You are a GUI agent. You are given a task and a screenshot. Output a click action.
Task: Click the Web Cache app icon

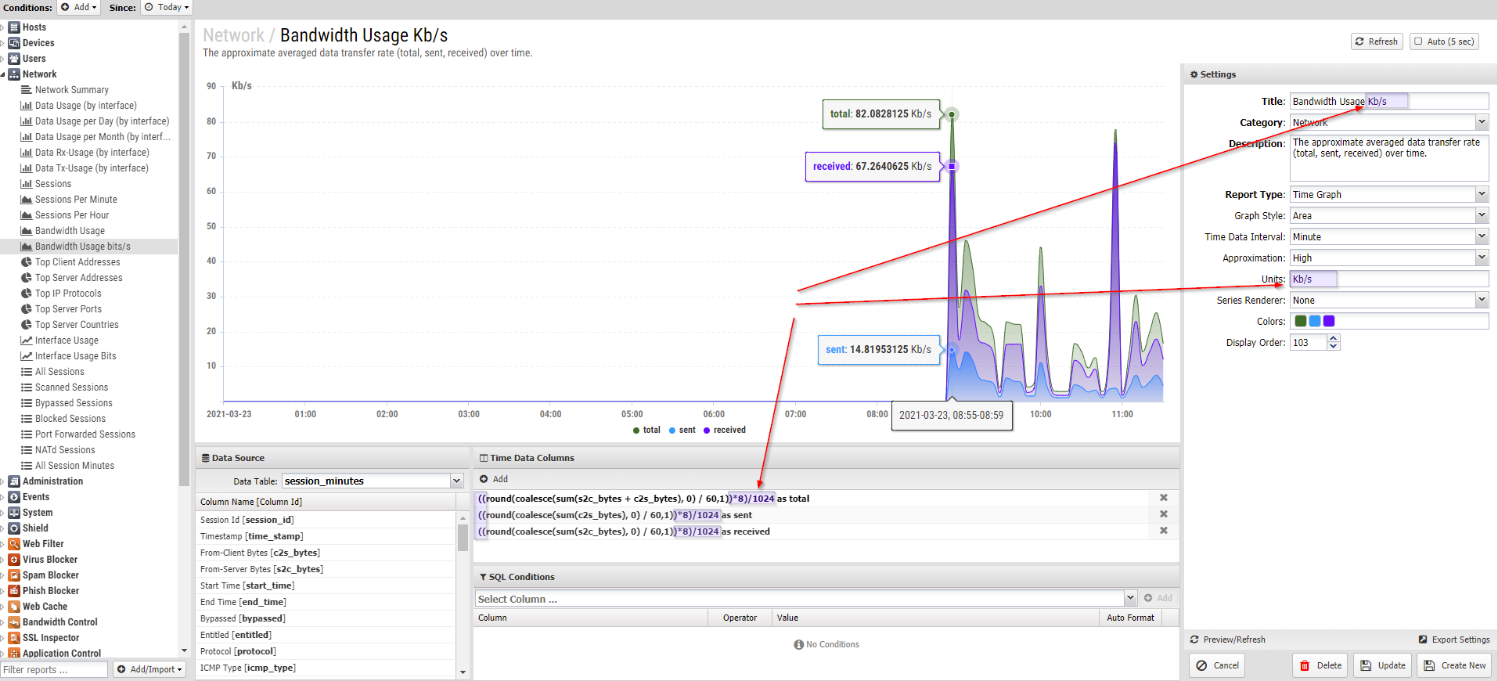click(x=14, y=607)
